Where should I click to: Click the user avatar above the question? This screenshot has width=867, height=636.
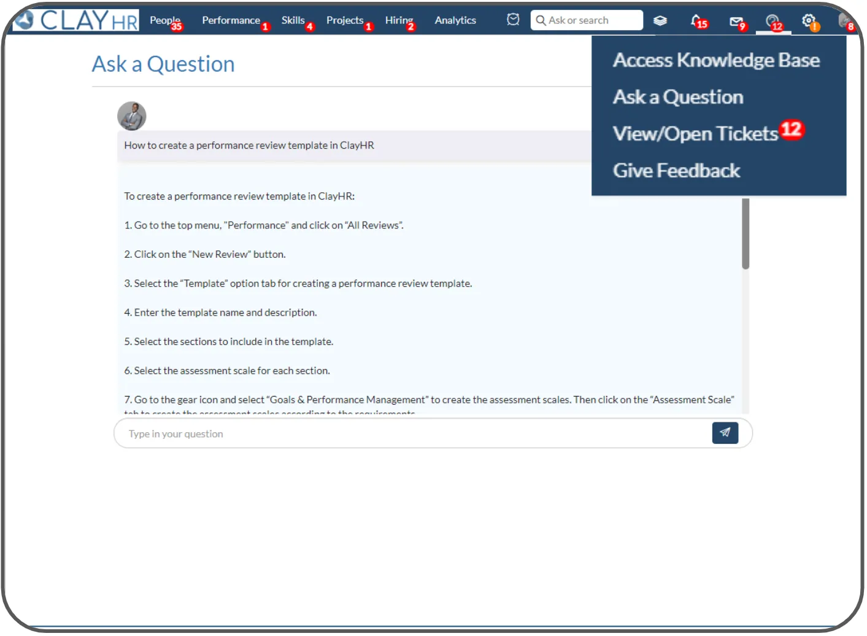[132, 116]
